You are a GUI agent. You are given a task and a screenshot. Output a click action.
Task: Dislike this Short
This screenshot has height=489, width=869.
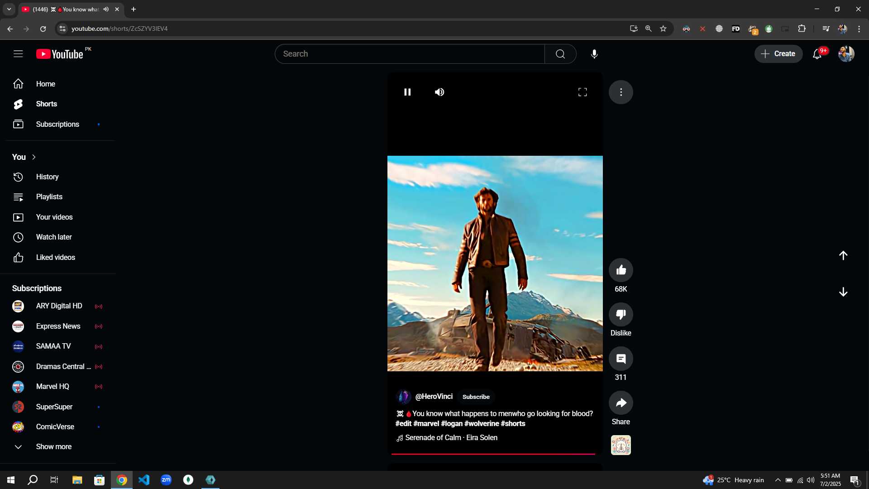click(x=621, y=314)
